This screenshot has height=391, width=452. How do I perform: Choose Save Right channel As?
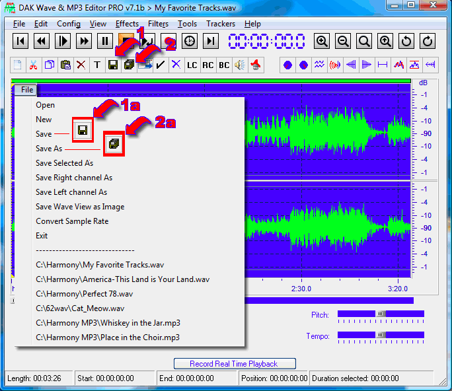(74, 178)
